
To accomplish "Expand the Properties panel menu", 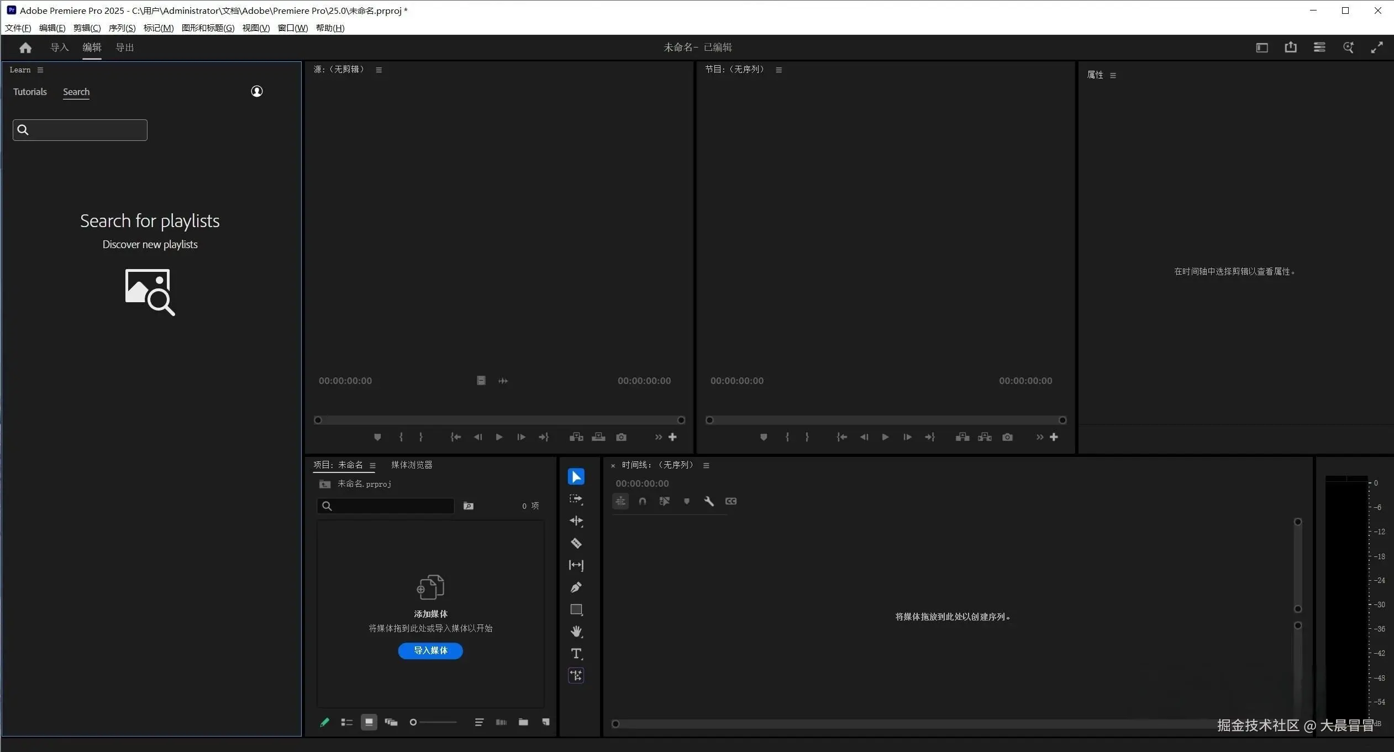I will (x=1113, y=75).
